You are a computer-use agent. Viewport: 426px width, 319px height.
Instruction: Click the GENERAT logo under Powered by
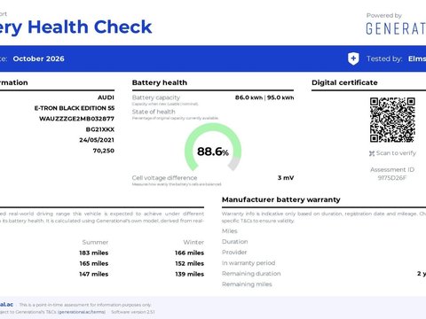point(396,29)
